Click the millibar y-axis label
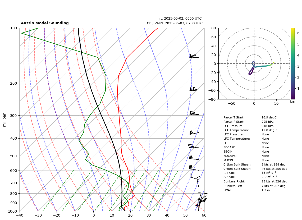Viewport: 302px width, 220px height. [x=4, y=120]
